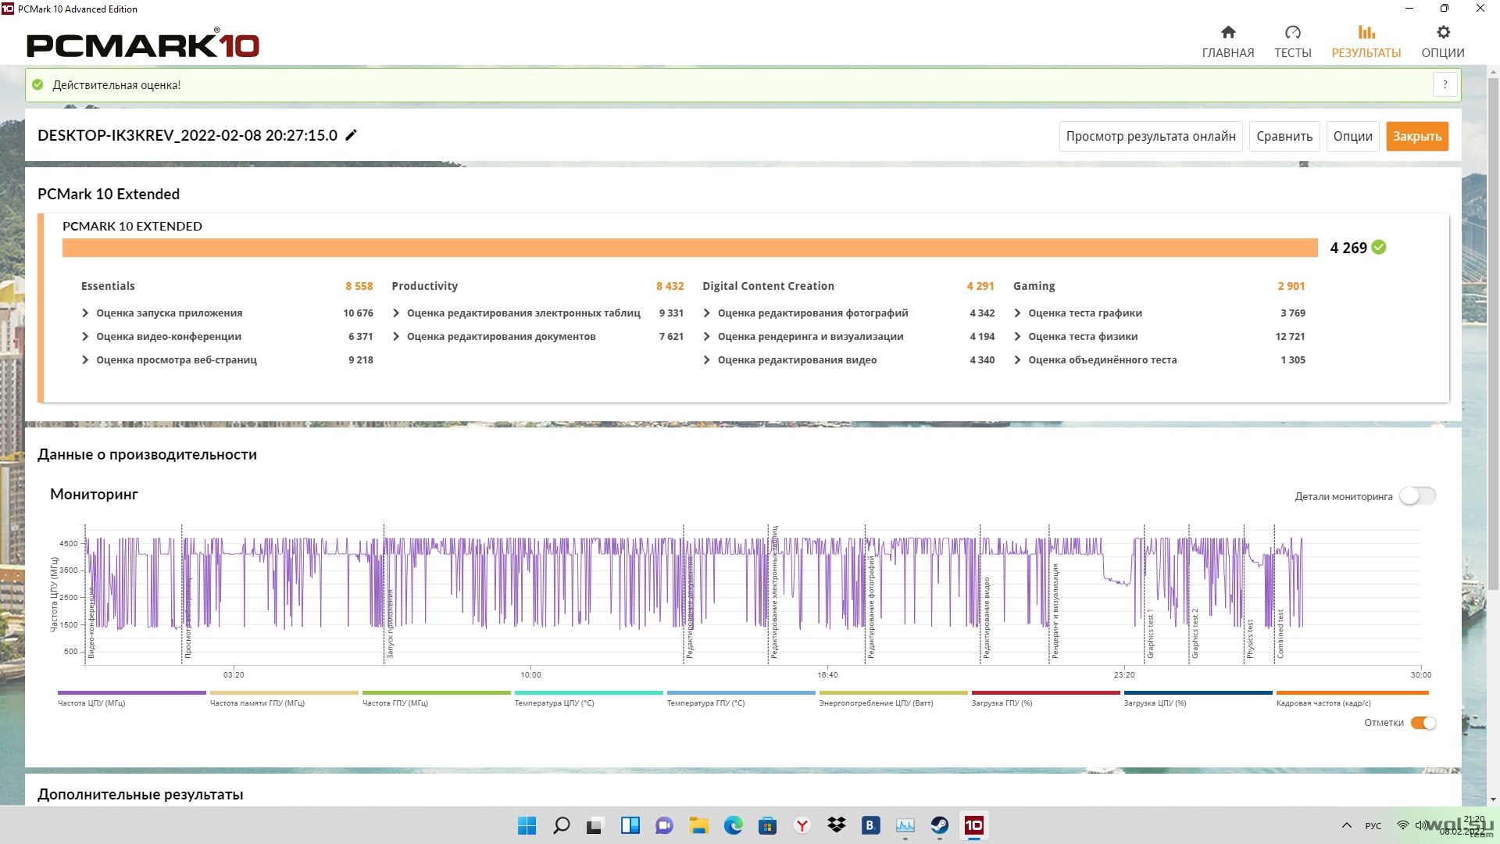Select Частота памяти ГПУ legend swatch
1500x844 pixels.
(284, 692)
